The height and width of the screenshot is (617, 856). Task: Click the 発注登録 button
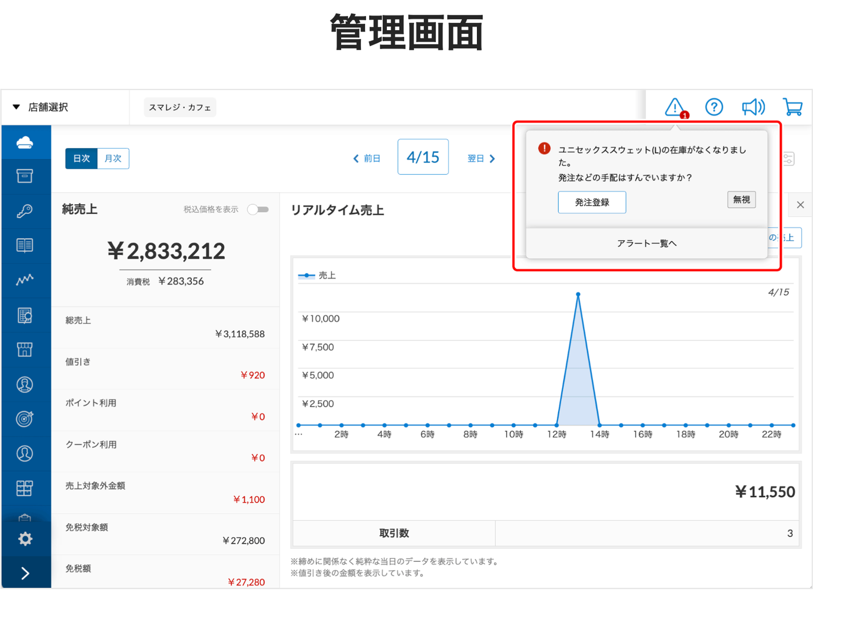(592, 202)
